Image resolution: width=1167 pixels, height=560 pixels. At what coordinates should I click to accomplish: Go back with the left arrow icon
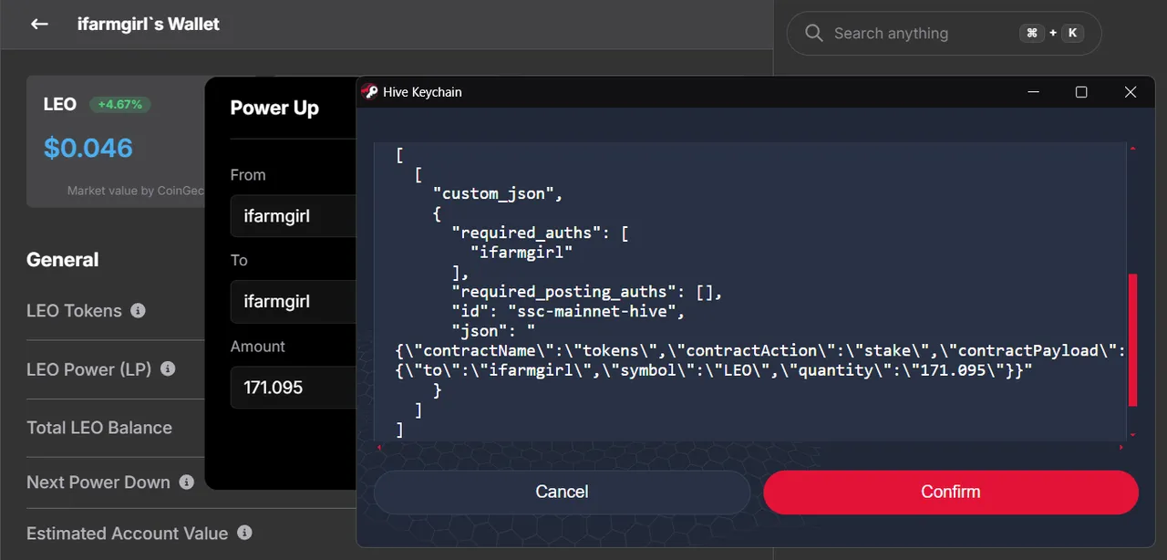pos(39,25)
